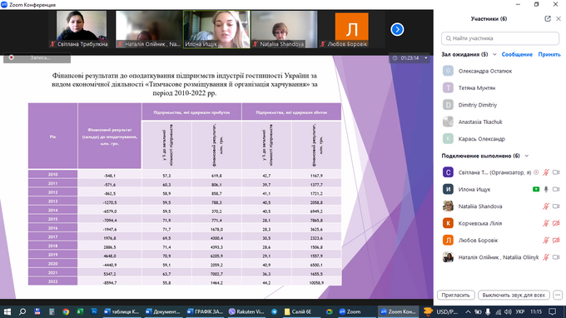Mute everyone with Выключить звук для всех
The width and height of the screenshot is (566, 318).
point(514,296)
